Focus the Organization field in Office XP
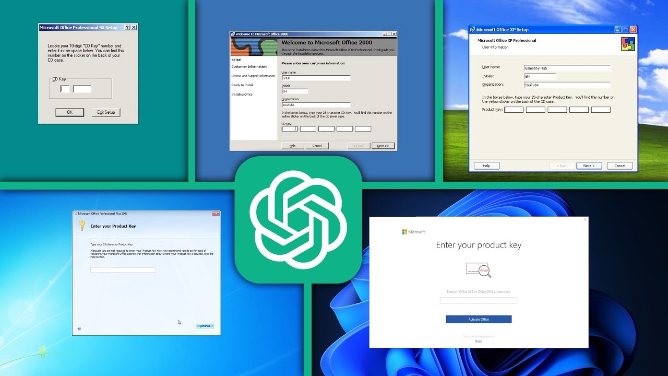 pos(567,85)
